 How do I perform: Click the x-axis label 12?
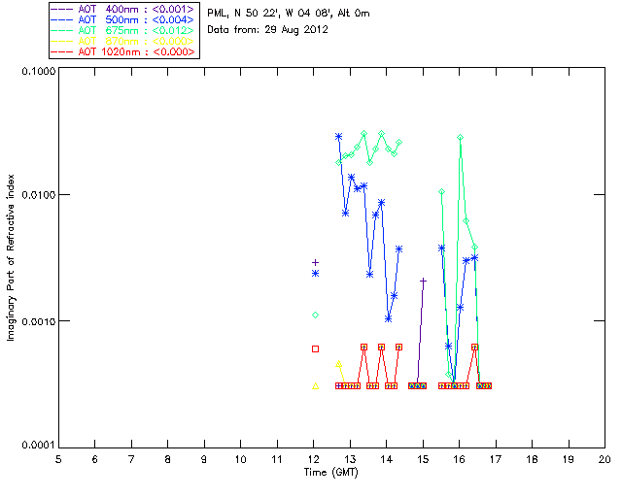[313, 459]
